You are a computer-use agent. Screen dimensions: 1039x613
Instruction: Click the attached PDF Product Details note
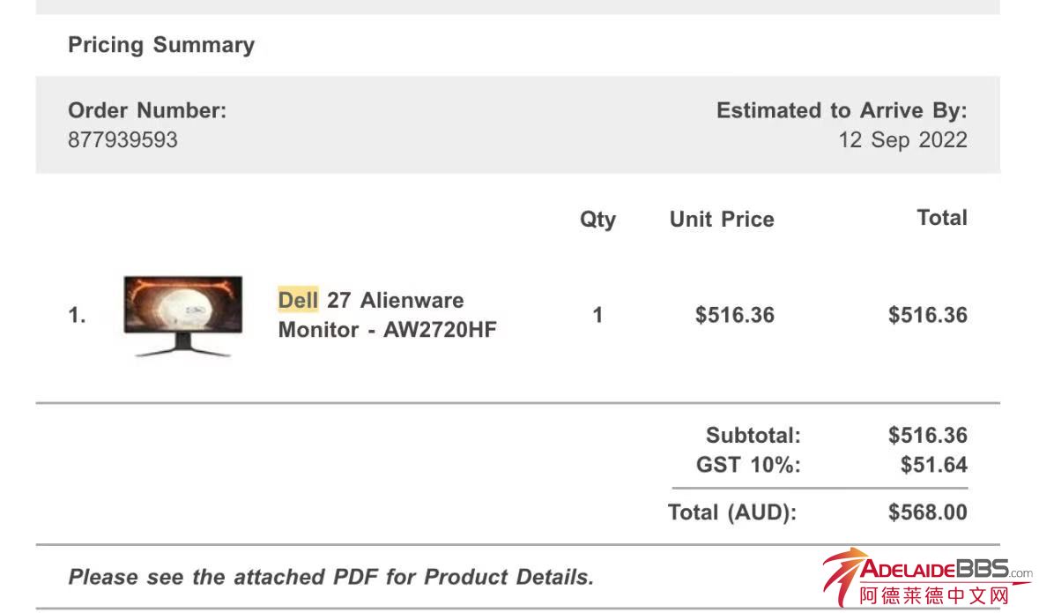(331, 577)
